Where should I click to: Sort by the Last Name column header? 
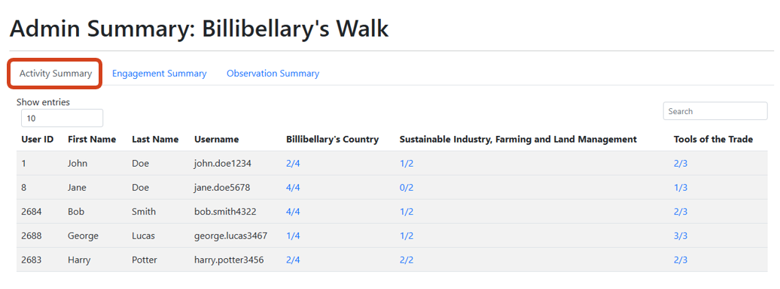coord(155,140)
